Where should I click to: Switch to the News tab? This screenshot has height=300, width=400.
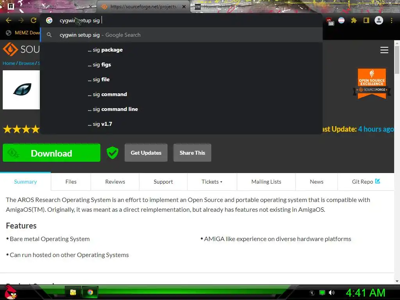(316, 182)
